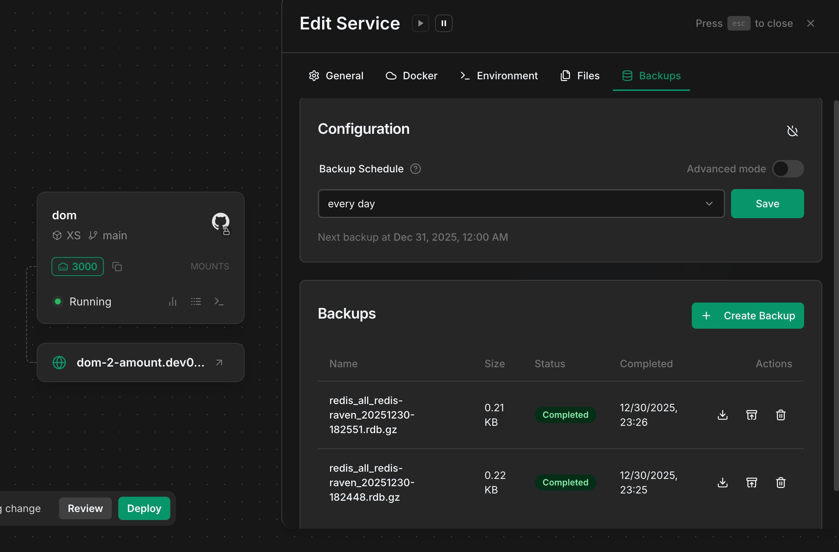Click the Create Backup button
The height and width of the screenshot is (552, 839).
747,316
